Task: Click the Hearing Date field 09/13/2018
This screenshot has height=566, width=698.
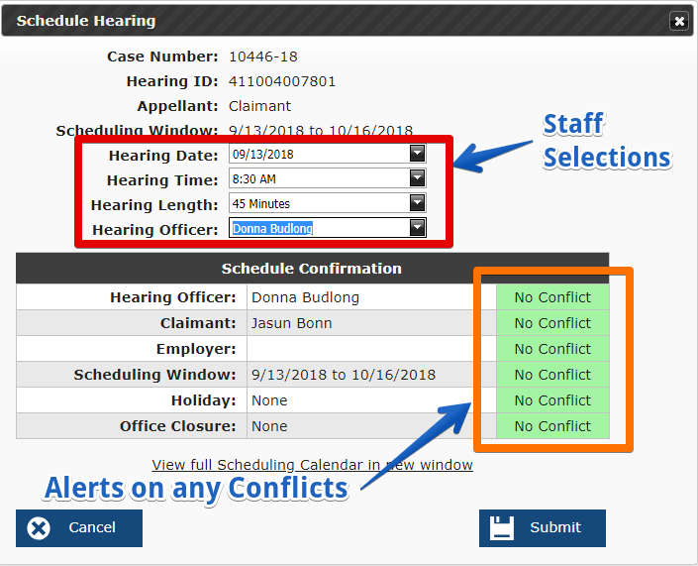Action: tap(327, 154)
